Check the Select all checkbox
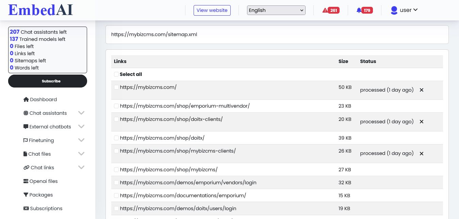 (116, 74)
